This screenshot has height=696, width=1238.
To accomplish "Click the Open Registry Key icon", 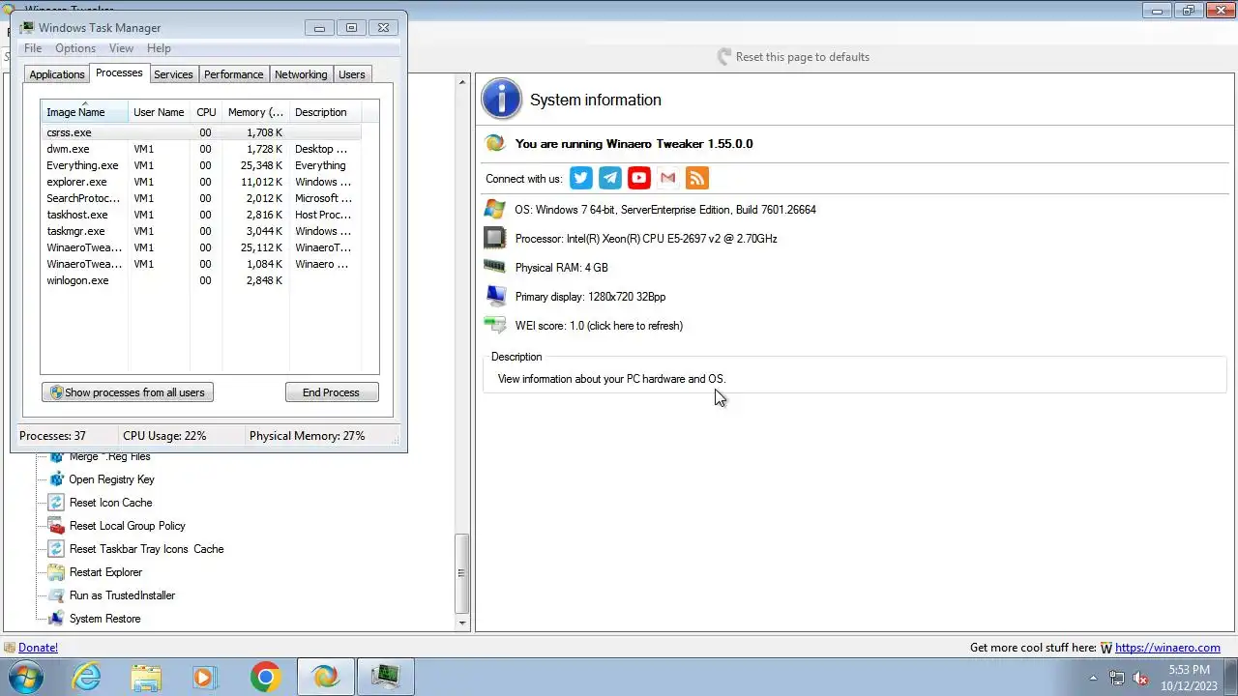I will (x=56, y=479).
